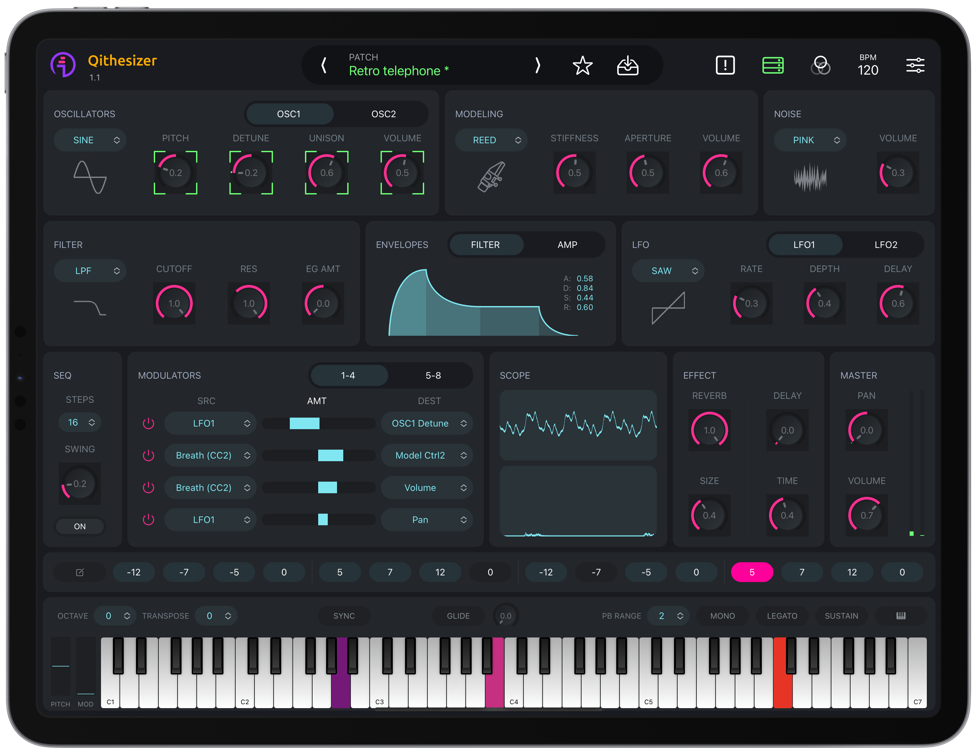Go to the next patch with right arrow
This screenshot has width=977, height=756.
tap(537, 66)
